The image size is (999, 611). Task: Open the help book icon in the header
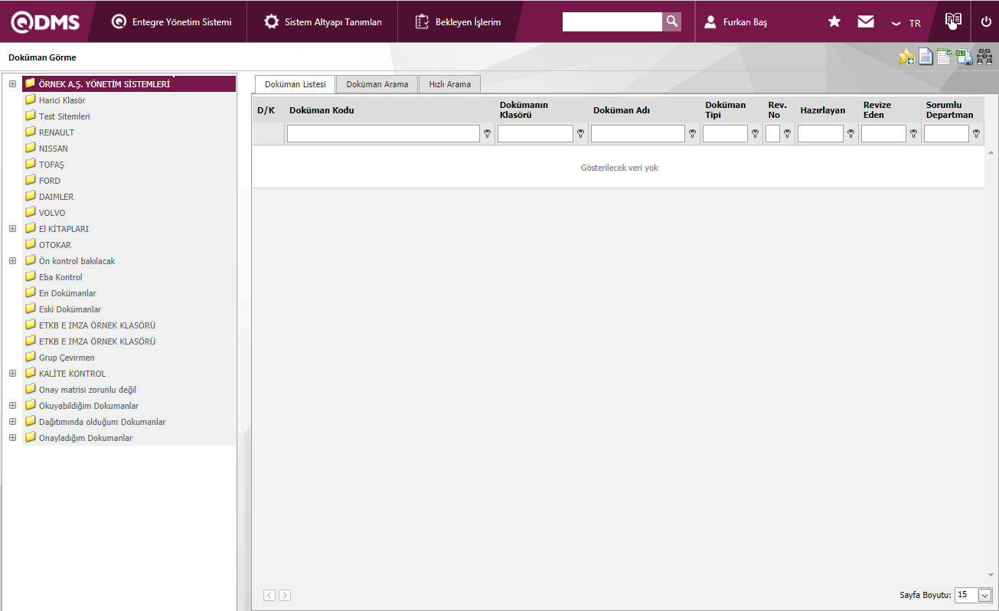click(953, 21)
